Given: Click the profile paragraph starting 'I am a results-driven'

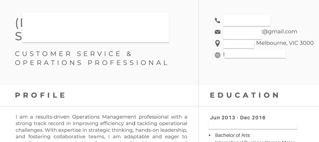Looking at the screenshot, I should pos(101,128).
